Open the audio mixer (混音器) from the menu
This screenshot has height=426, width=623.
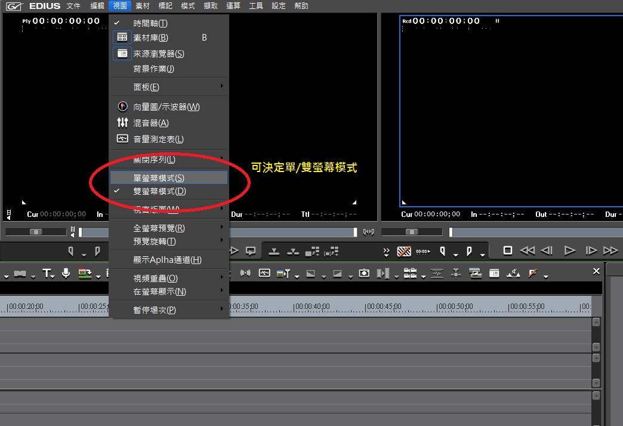pyautogui.click(x=150, y=123)
